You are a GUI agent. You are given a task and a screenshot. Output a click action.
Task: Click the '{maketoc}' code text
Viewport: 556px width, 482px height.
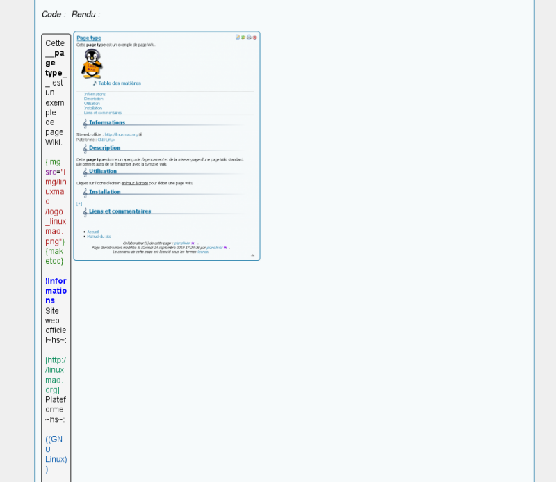(x=55, y=256)
